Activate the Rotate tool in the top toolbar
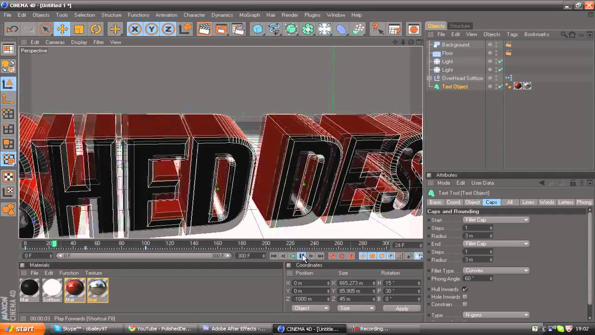 [95, 29]
